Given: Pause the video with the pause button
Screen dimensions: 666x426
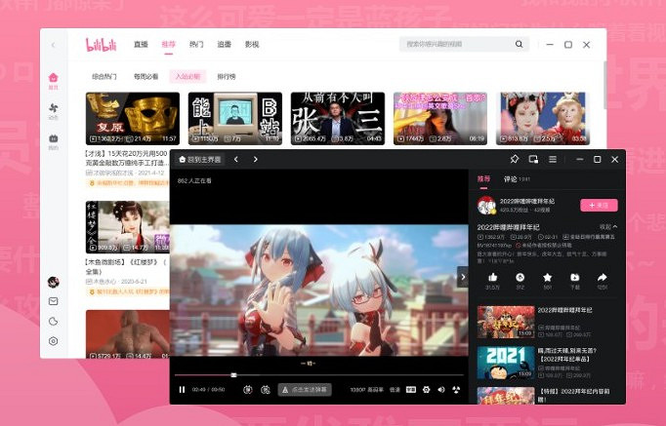Looking at the screenshot, I should point(182,390).
